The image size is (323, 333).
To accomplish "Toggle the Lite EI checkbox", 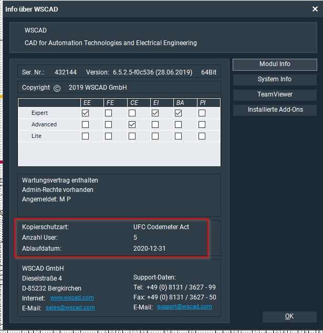I will pos(155,136).
